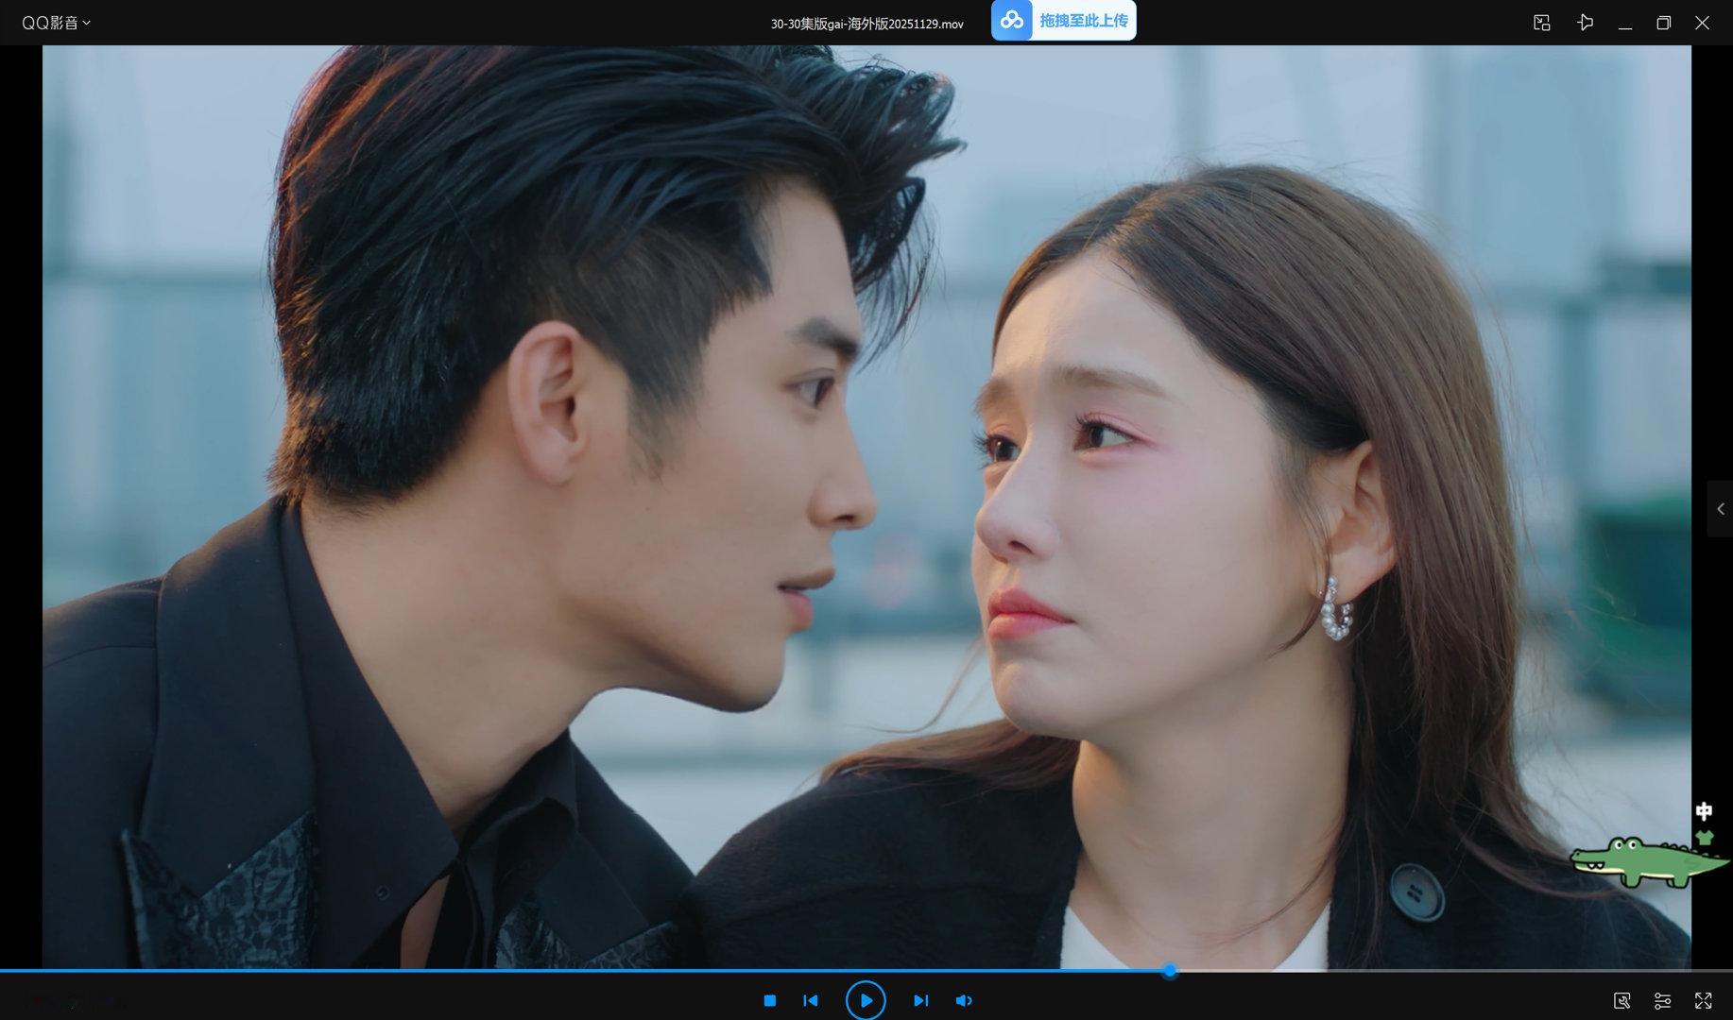
Task: Close the QQ影音 player window
Action: (1702, 23)
